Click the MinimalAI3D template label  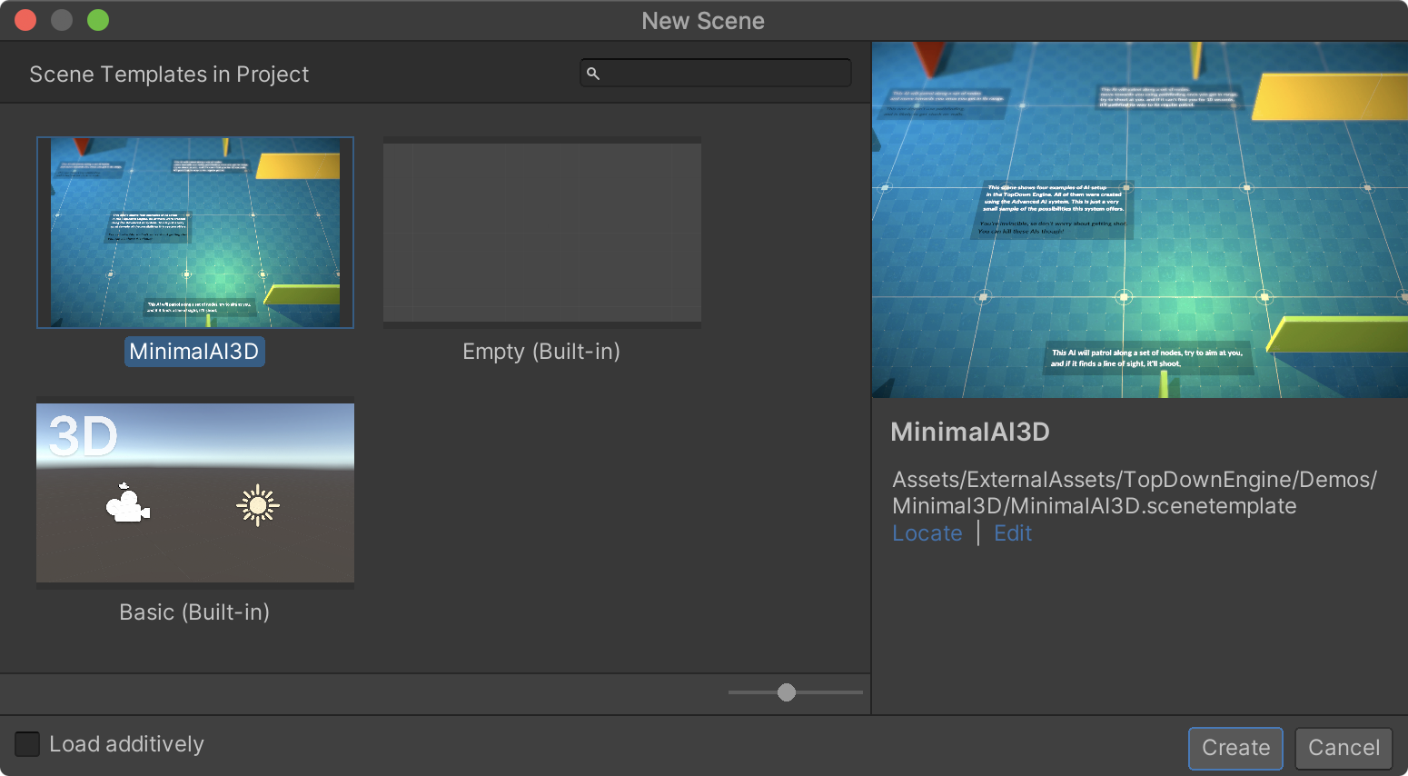pyautogui.click(x=194, y=352)
